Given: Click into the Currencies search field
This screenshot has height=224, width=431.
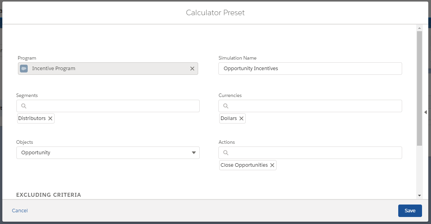Looking at the screenshot, I should [310, 106].
